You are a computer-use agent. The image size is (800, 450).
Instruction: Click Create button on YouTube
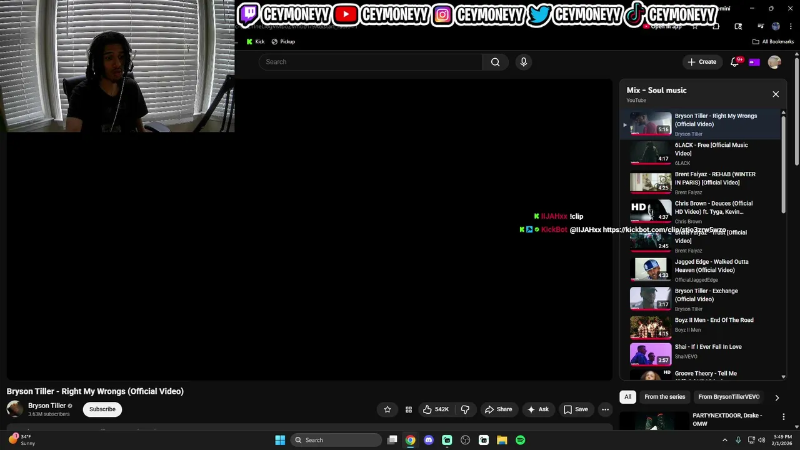point(702,62)
